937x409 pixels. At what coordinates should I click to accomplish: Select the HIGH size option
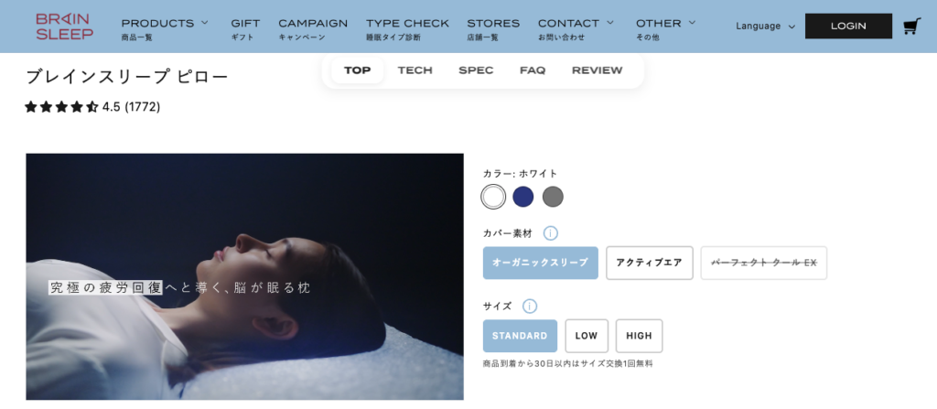pyautogui.click(x=639, y=336)
